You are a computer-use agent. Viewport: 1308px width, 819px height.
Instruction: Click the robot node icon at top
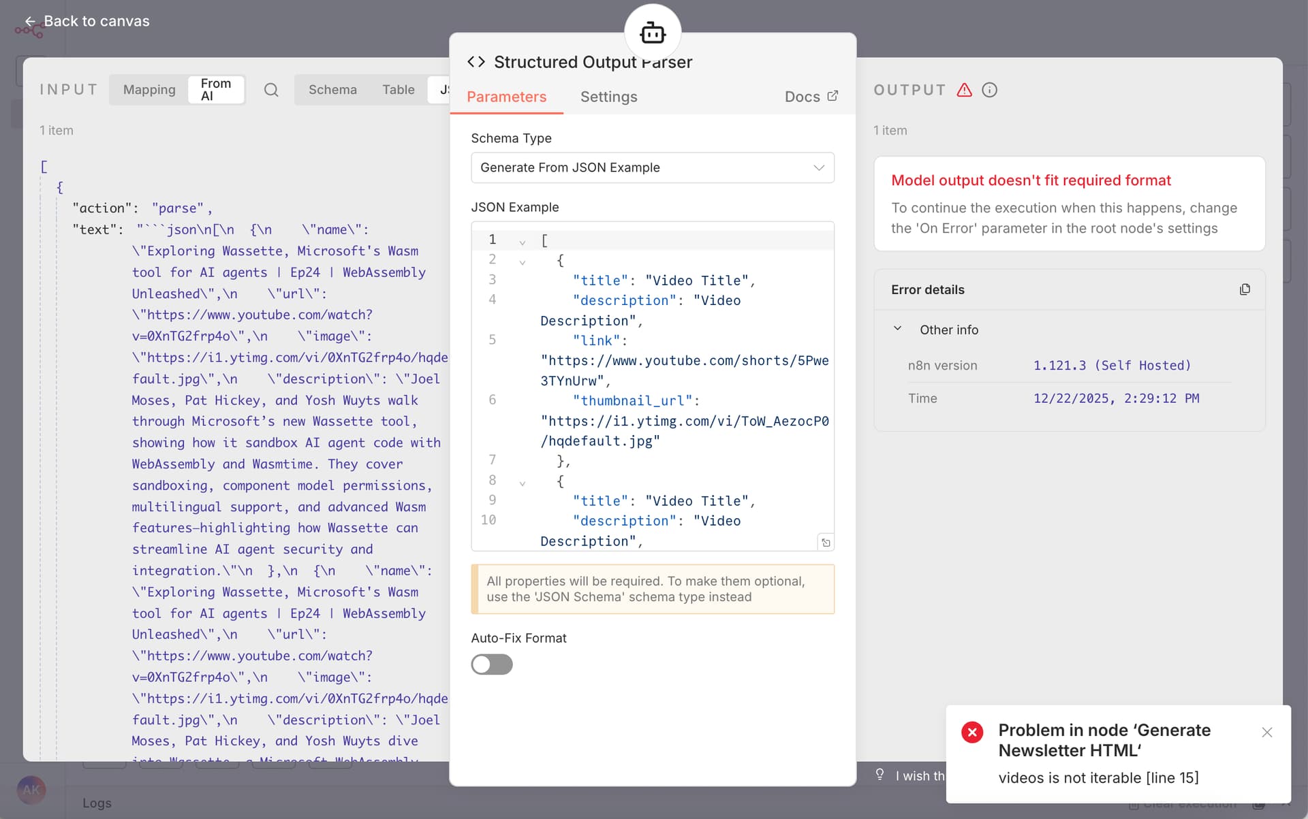[652, 33]
